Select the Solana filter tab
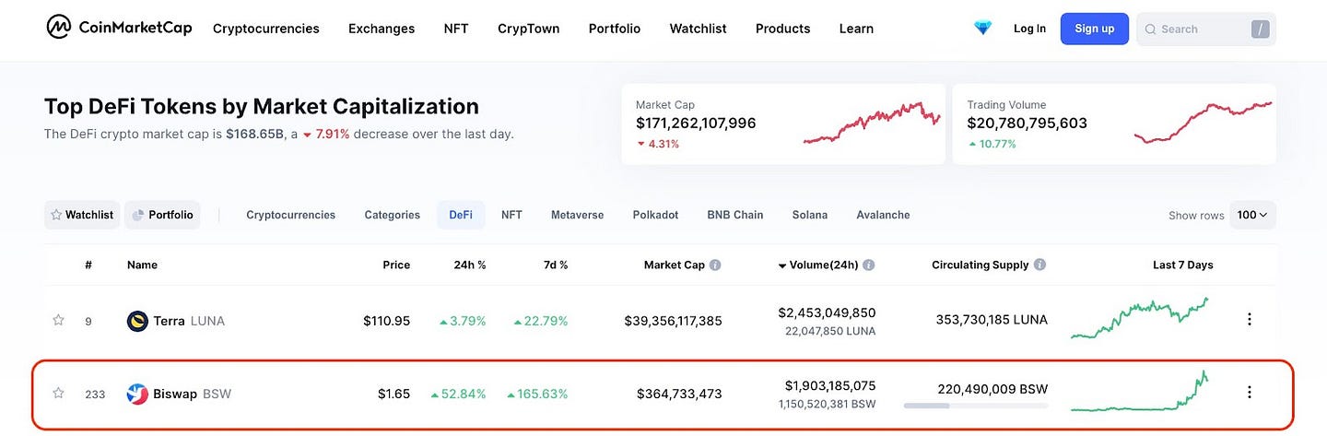1327x436 pixels. point(810,215)
